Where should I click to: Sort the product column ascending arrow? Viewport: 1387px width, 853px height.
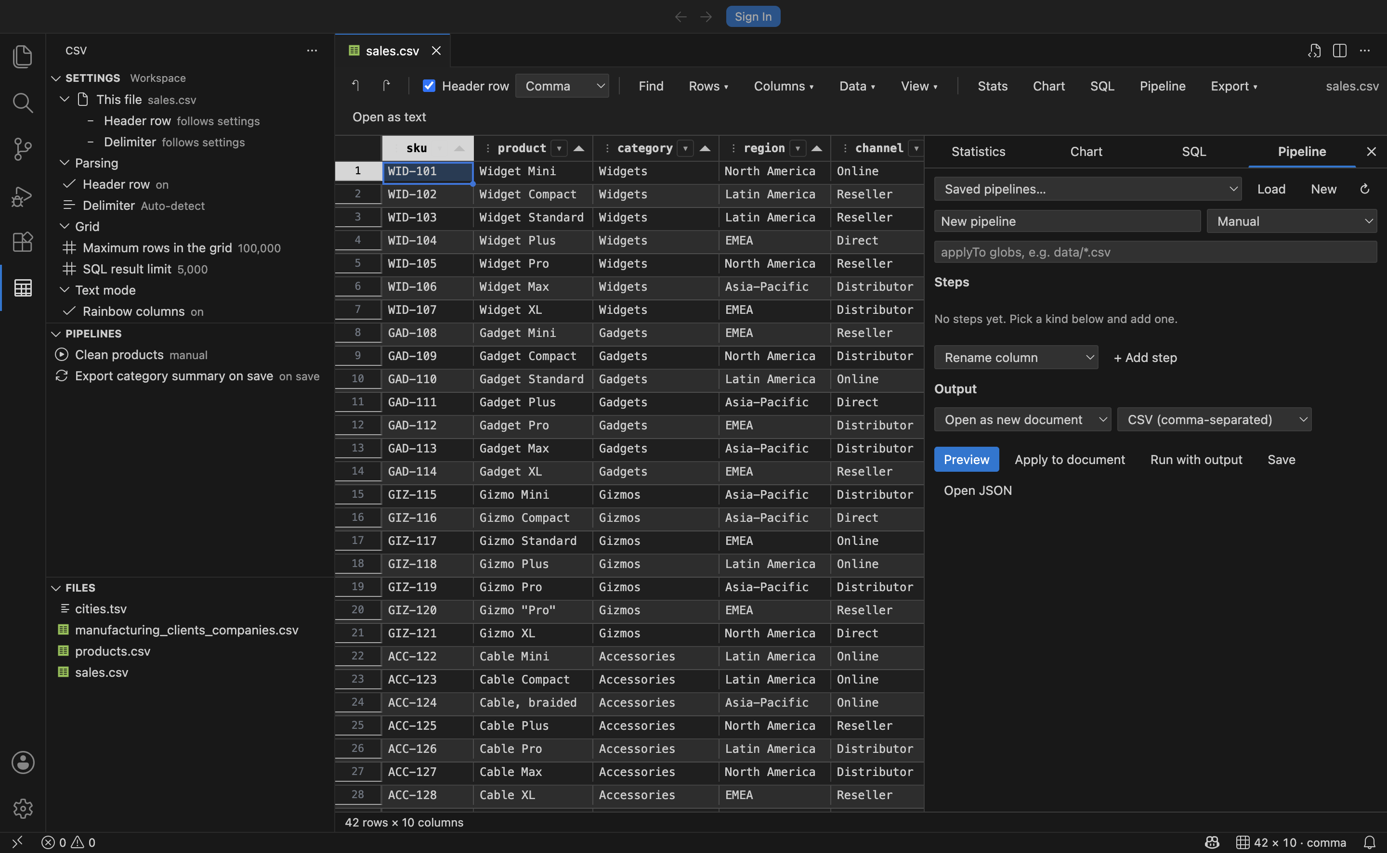[578, 148]
